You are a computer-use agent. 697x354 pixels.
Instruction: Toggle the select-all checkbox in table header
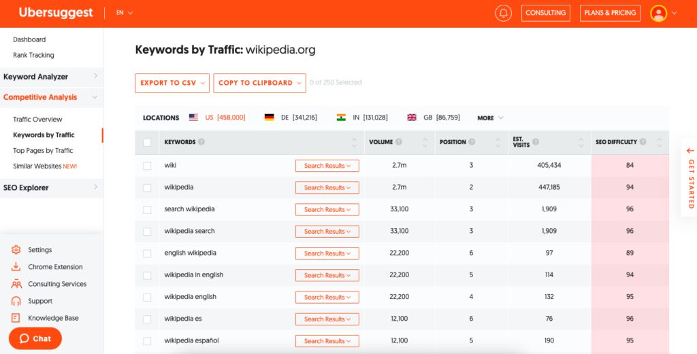147,143
